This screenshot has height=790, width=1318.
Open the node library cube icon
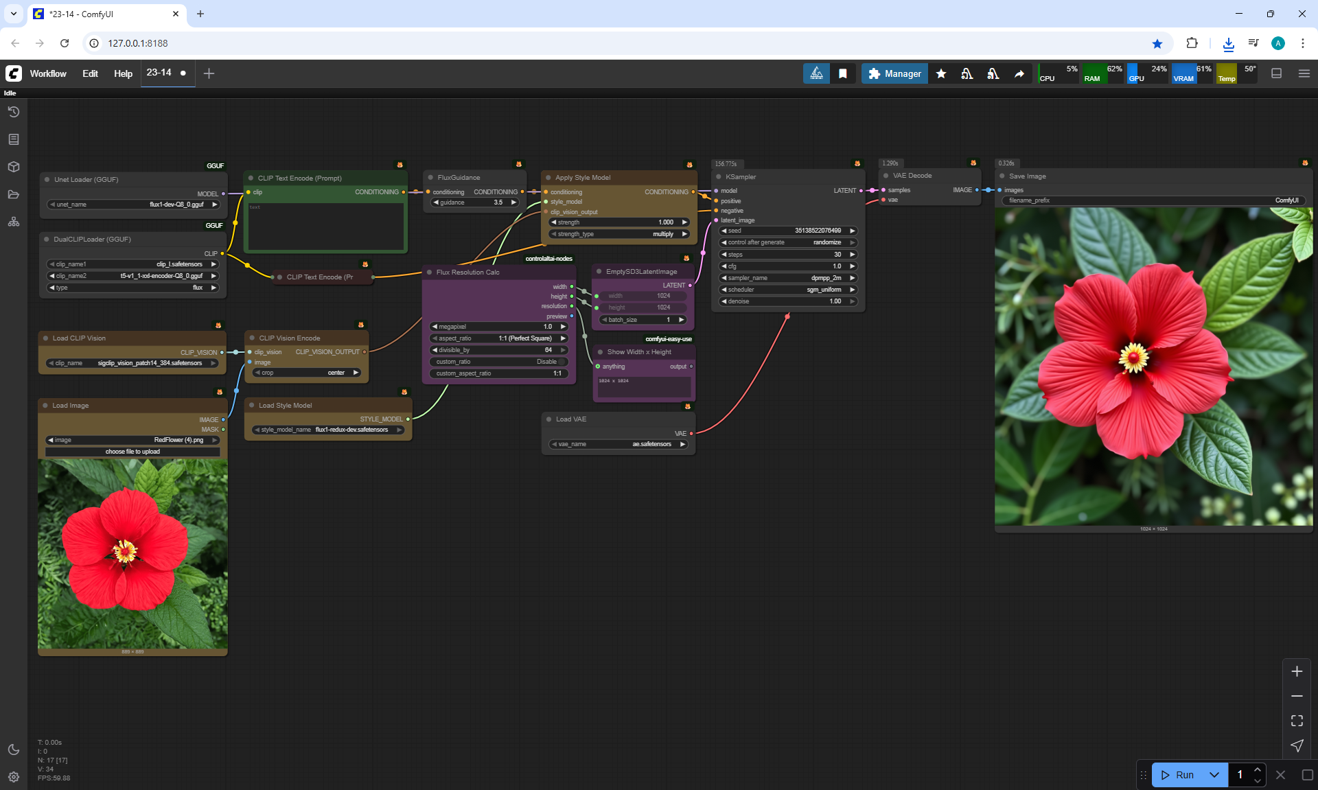13,167
